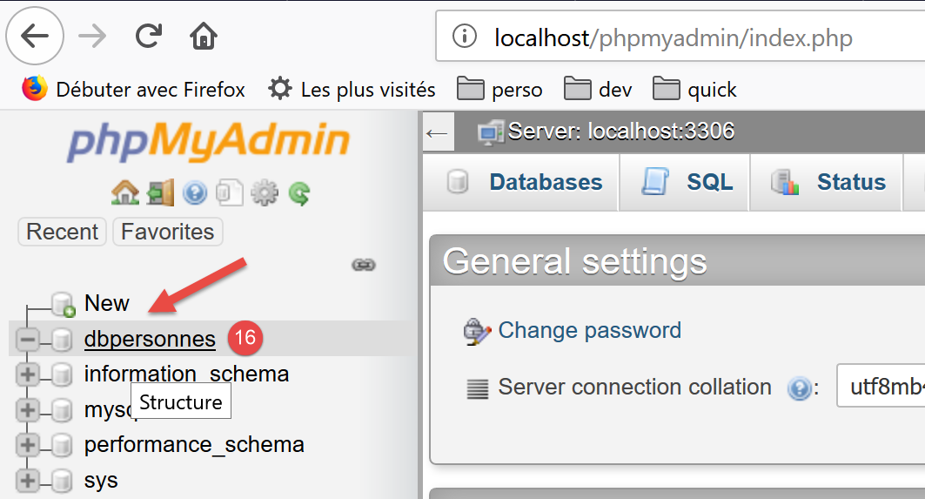Click the Recent tables button
The width and height of the screenshot is (925, 499).
coord(62,232)
